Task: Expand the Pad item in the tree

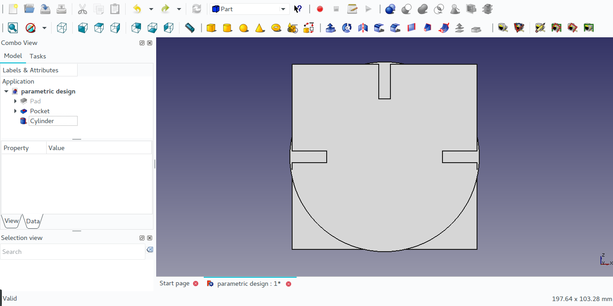Action: 16,101
